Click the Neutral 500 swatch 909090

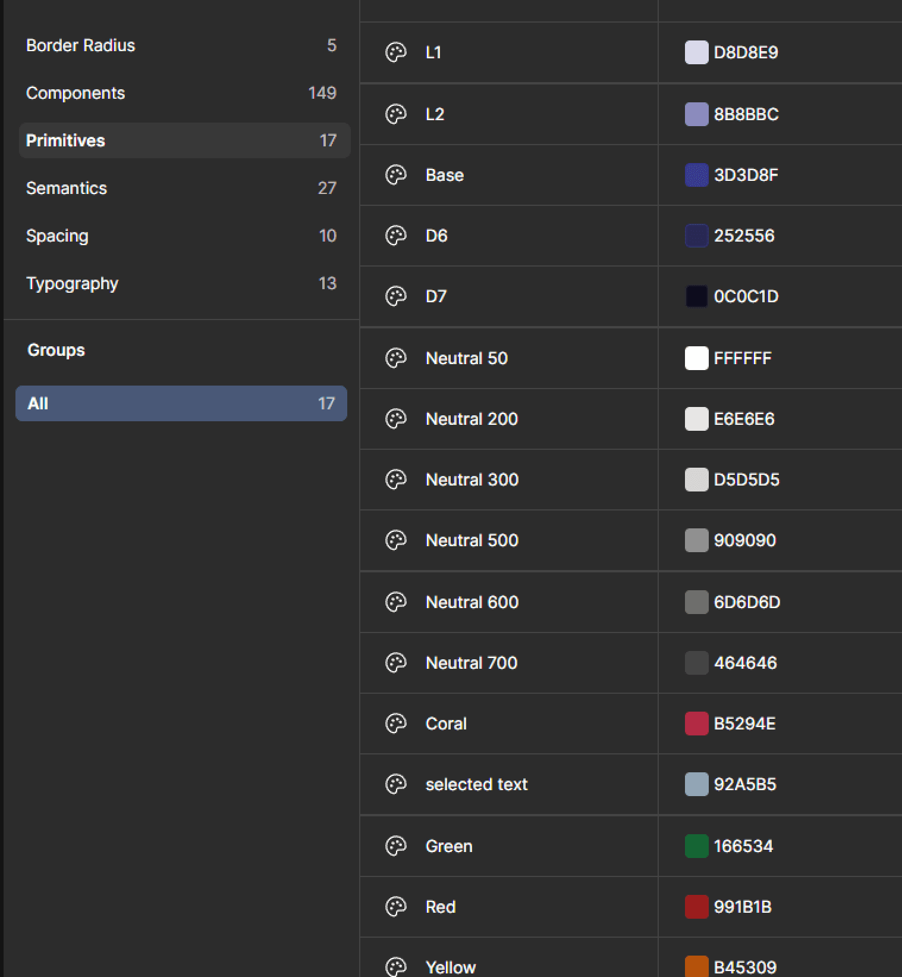[x=697, y=540]
